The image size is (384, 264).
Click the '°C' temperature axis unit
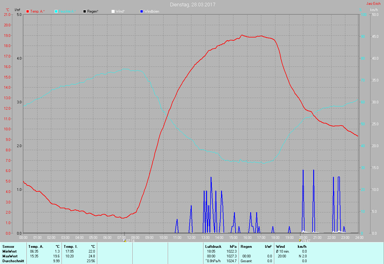[7, 10]
